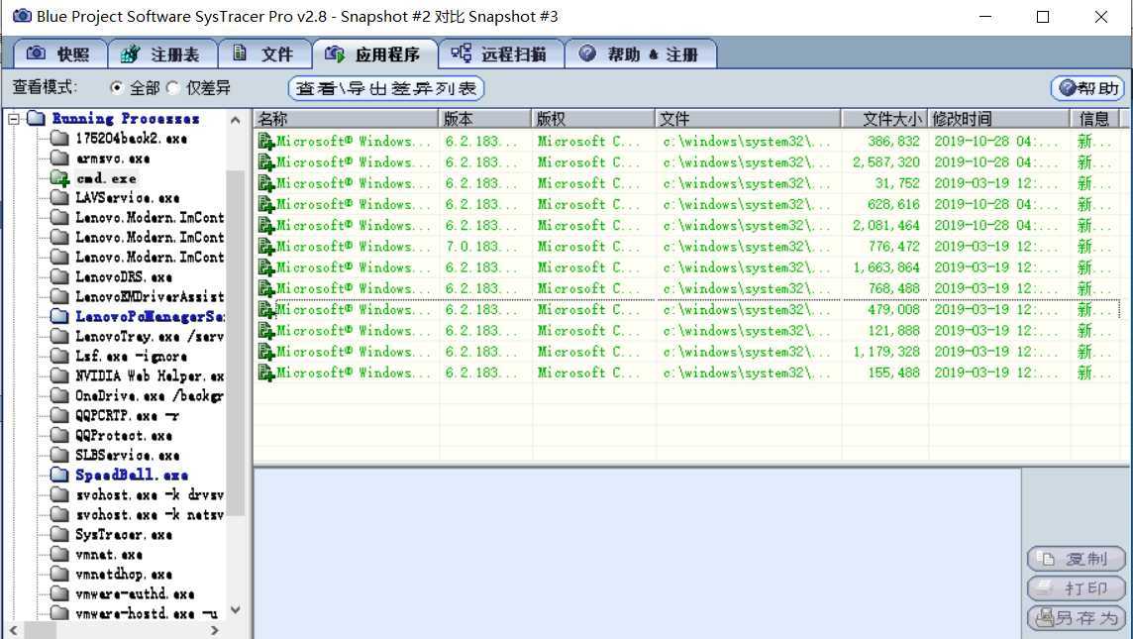This screenshot has width=1133, height=639.
Task: Click folder icon beside SysTracer.exe
Action: [60, 534]
